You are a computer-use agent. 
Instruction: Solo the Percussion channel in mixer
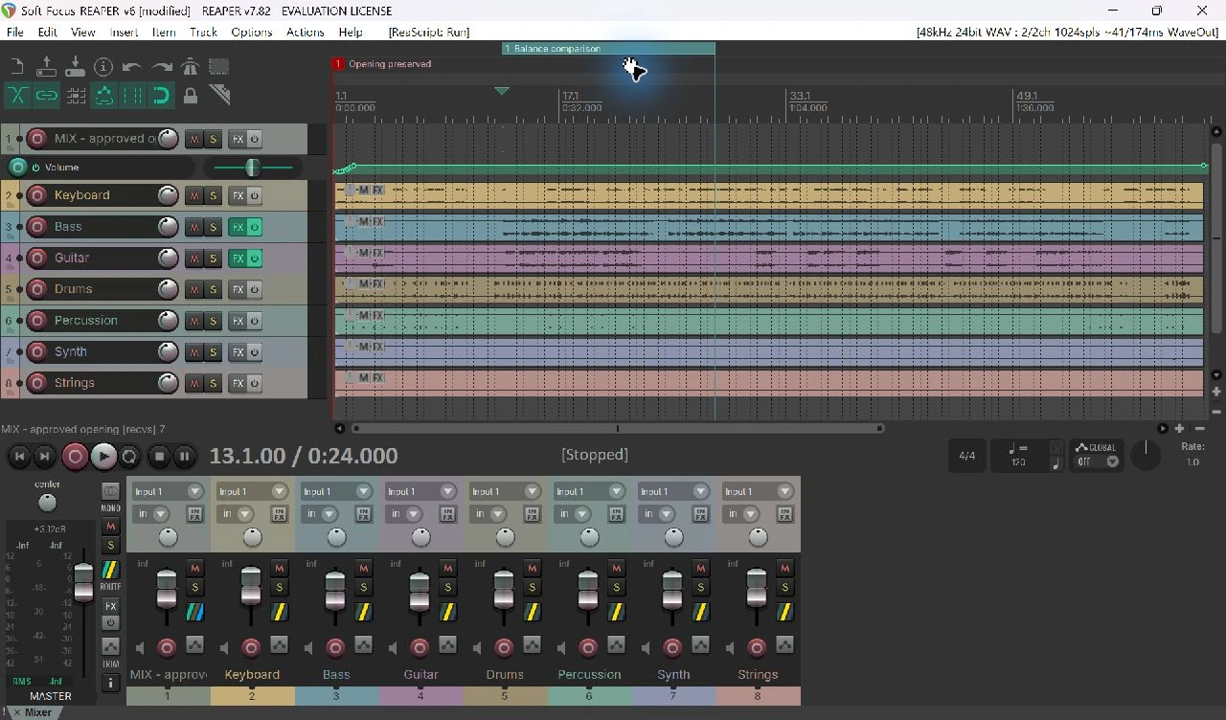pyautogui.click(x=616, y=587)
